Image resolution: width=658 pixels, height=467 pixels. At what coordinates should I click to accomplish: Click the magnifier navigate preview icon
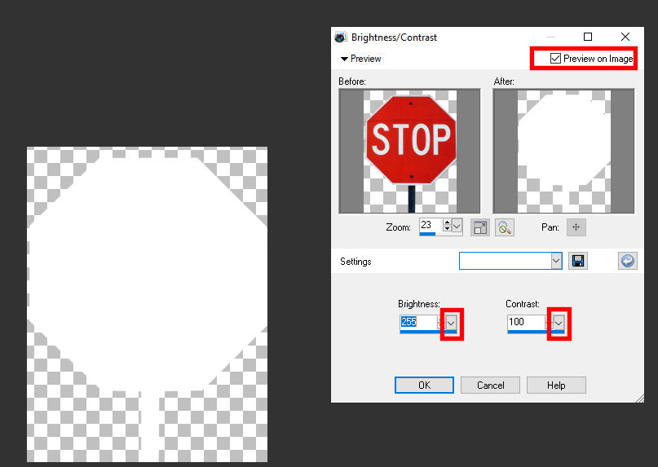tap(505, 228)
